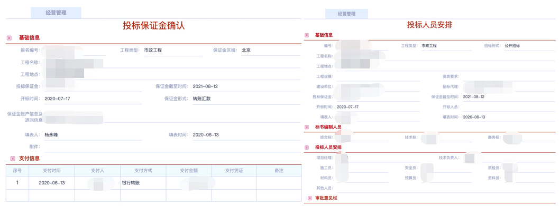Viewport: 559px width, 206px height.
Task: Click empty 资质要求 field
Action: pos(508,77)
